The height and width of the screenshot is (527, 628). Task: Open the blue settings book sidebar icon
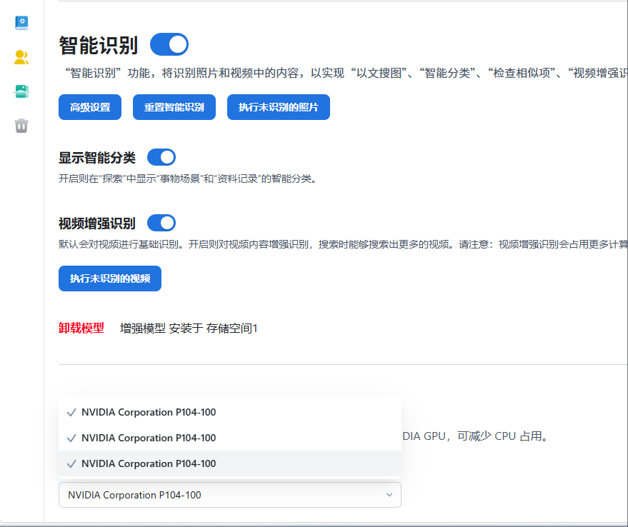click(x=21, y=23)
